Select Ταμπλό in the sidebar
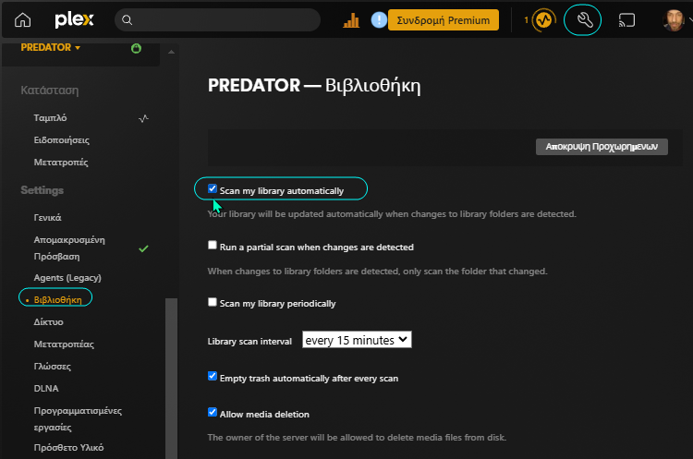The width and height of the screenshot is (693, 459). (51, 118)
